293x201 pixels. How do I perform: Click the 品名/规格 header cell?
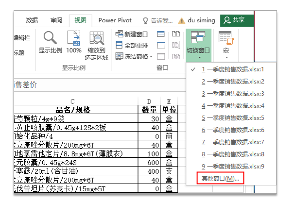pyautogui.click(x=76, y=110)
